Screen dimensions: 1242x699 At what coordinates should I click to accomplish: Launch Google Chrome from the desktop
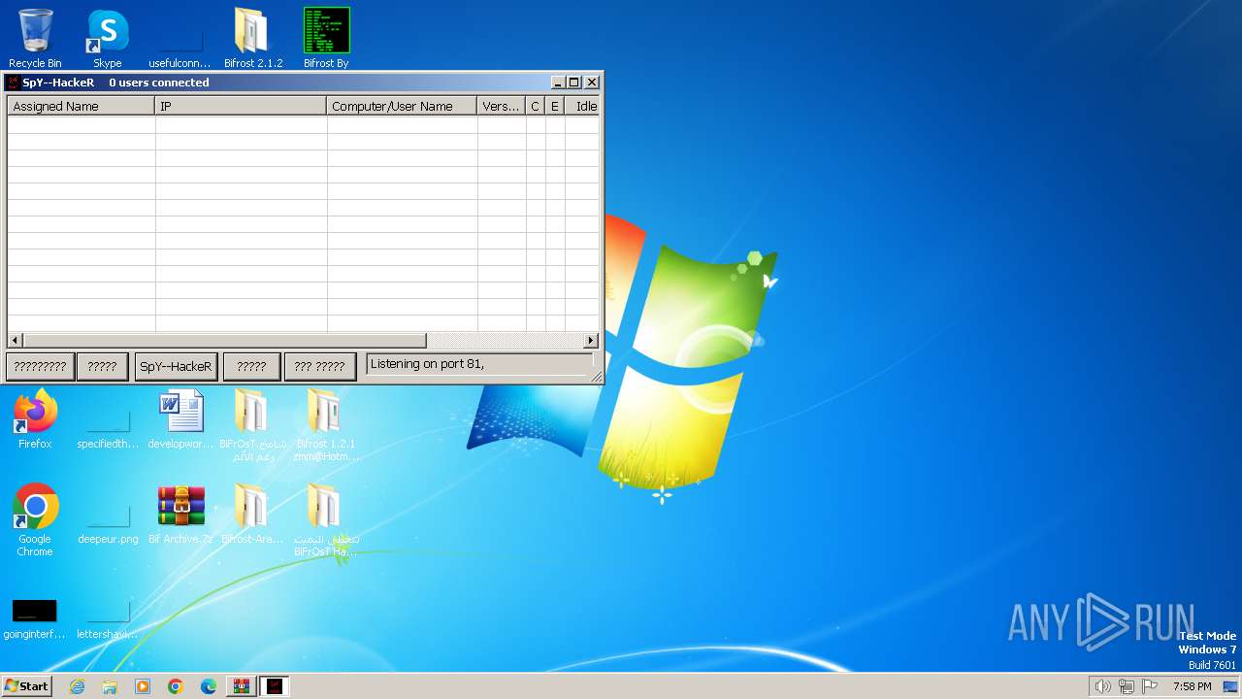[x=35, y=520]
